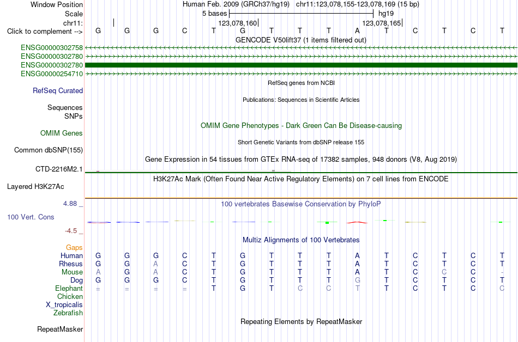Click the ENSG00000302758 leftward-arrow intron line
518x342 pixels.
[x=301, y=48]
